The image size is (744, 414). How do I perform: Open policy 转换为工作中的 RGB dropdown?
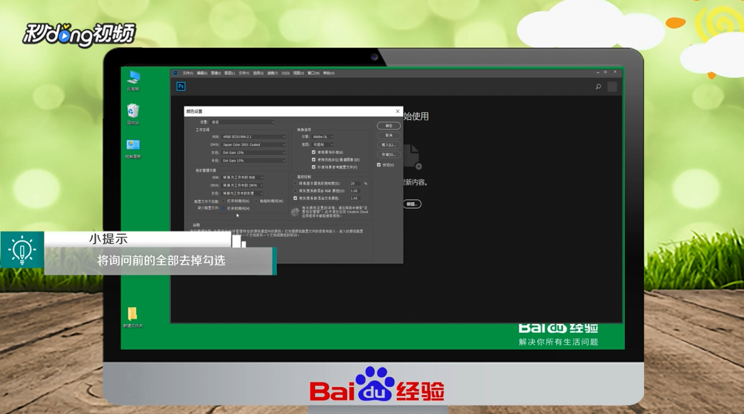pos(243,177)
